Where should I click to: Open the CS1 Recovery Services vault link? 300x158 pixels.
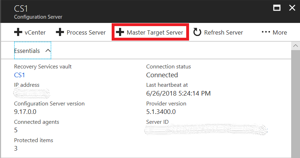[x=19, y=75]
